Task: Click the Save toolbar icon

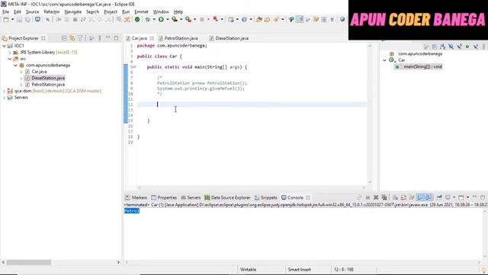Action: [x=19, y=19]
